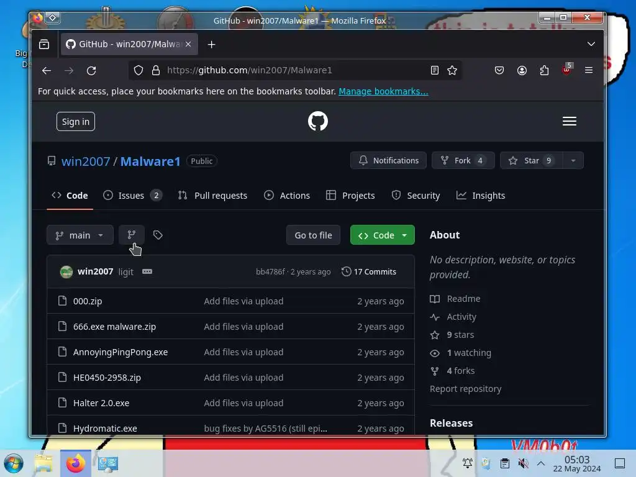
Task: Click the muted volume tray icon
Action: point(523,463)
